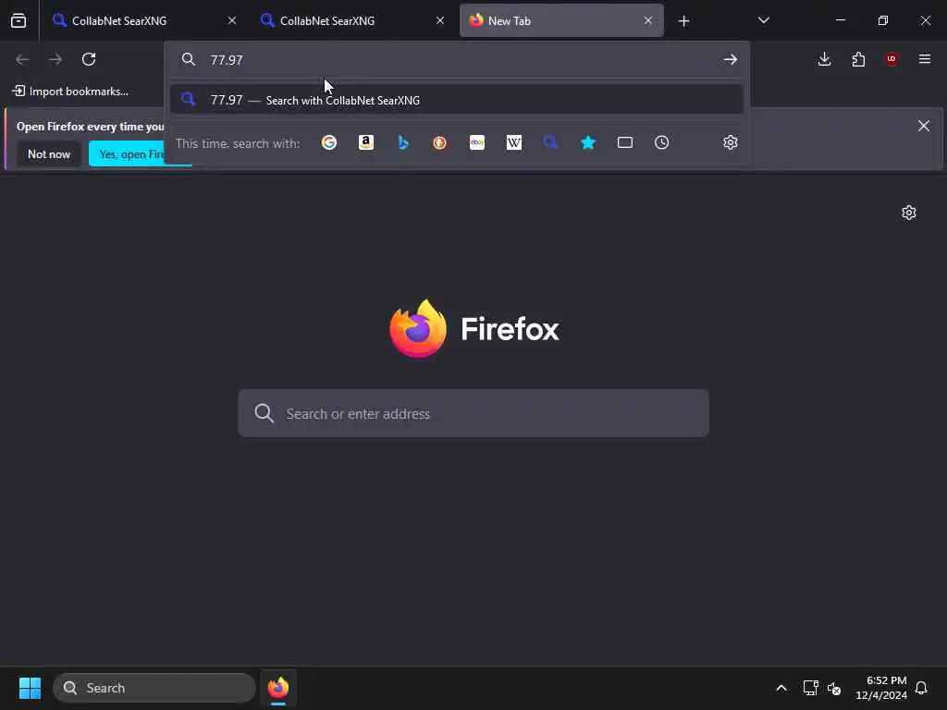Show hidden system tray icons
The image size is (947, 710).
click(781, 688)
